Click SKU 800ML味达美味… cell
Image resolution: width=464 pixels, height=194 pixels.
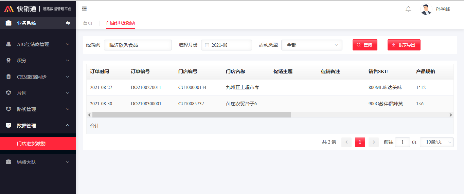pyautogui.click(x=388, y=87)
